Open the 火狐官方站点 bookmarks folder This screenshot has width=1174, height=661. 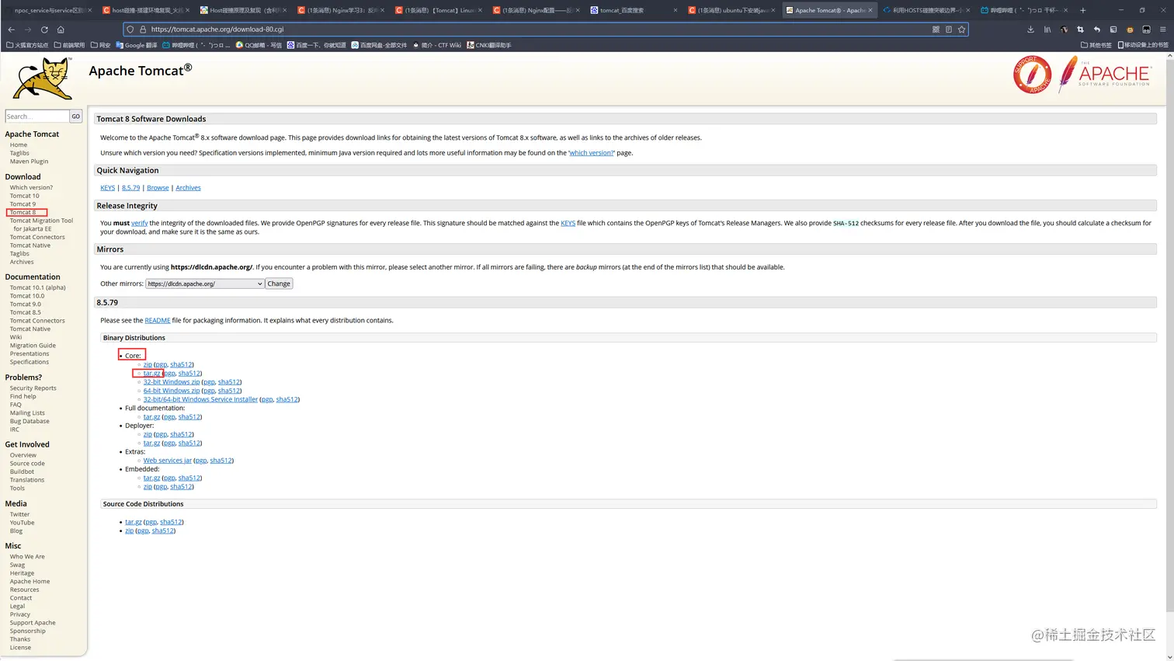click(27, 45)
